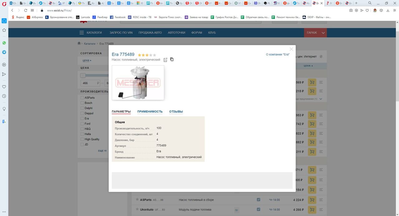
Task: Check the High Quality manufacturer filter
Action: [x=82, y=139]
